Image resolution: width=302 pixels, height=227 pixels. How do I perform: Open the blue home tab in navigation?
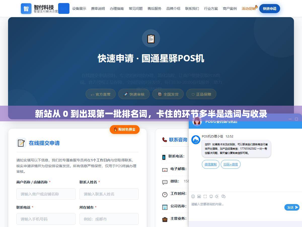point(64,8)
